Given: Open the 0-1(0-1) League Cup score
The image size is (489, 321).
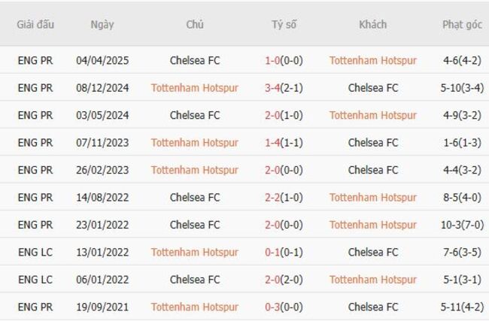Looking at the screenshot, I should point(284,253).
